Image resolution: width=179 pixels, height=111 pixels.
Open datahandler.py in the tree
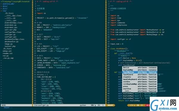click(x=12, y=42)
